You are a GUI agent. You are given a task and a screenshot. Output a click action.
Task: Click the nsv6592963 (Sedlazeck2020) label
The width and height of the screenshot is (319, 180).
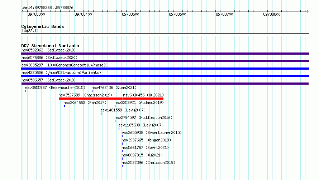tap(49, 50)
